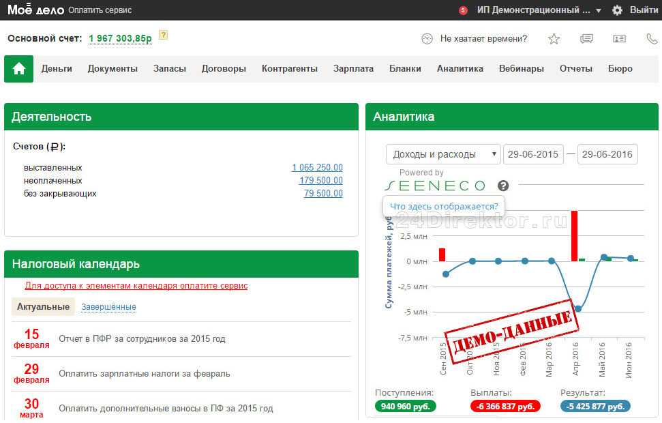Click the Выйти logout button
This screenshot has height=423, width=662.
[644, 10]
